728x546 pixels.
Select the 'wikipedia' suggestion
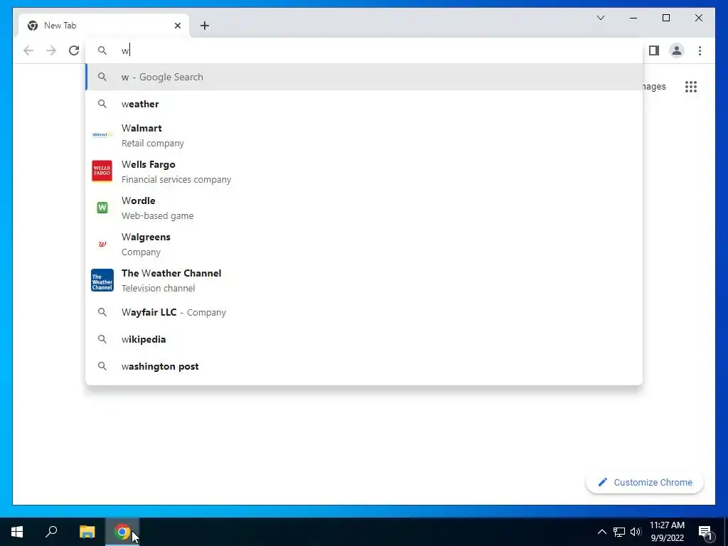[364, 339]
